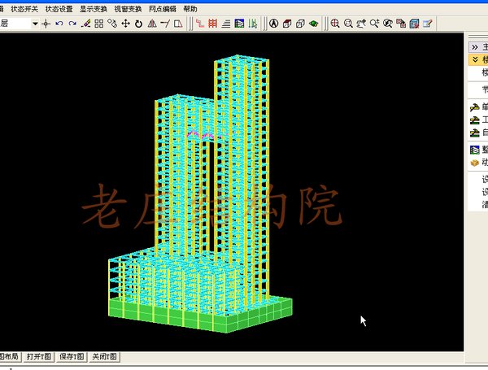Viewport: 488px width, 370px height.
Task: Click first hammer icon in right panel
Action: coord(475,107)
